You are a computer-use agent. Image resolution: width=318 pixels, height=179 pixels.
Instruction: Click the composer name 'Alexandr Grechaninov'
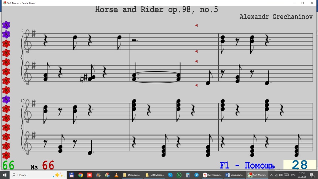point(276,17)
